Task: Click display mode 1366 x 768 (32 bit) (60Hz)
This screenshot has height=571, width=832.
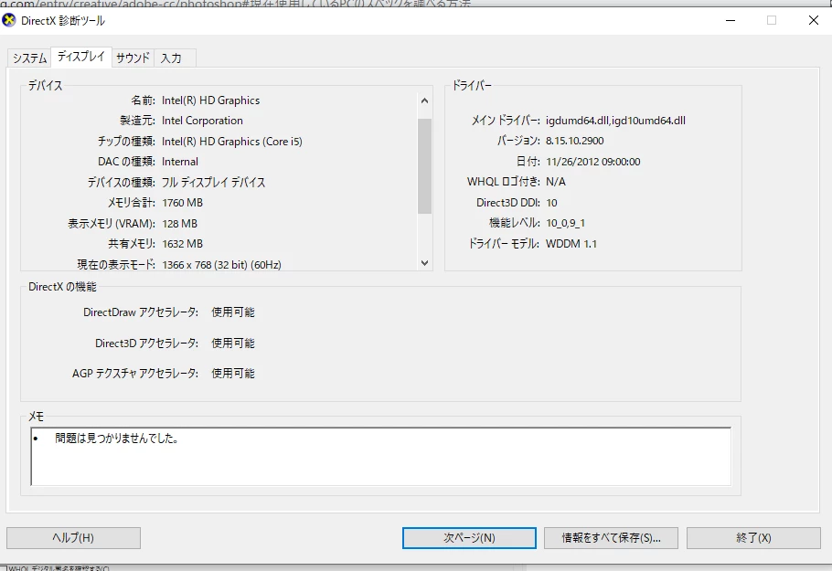Action: point(222,265)
